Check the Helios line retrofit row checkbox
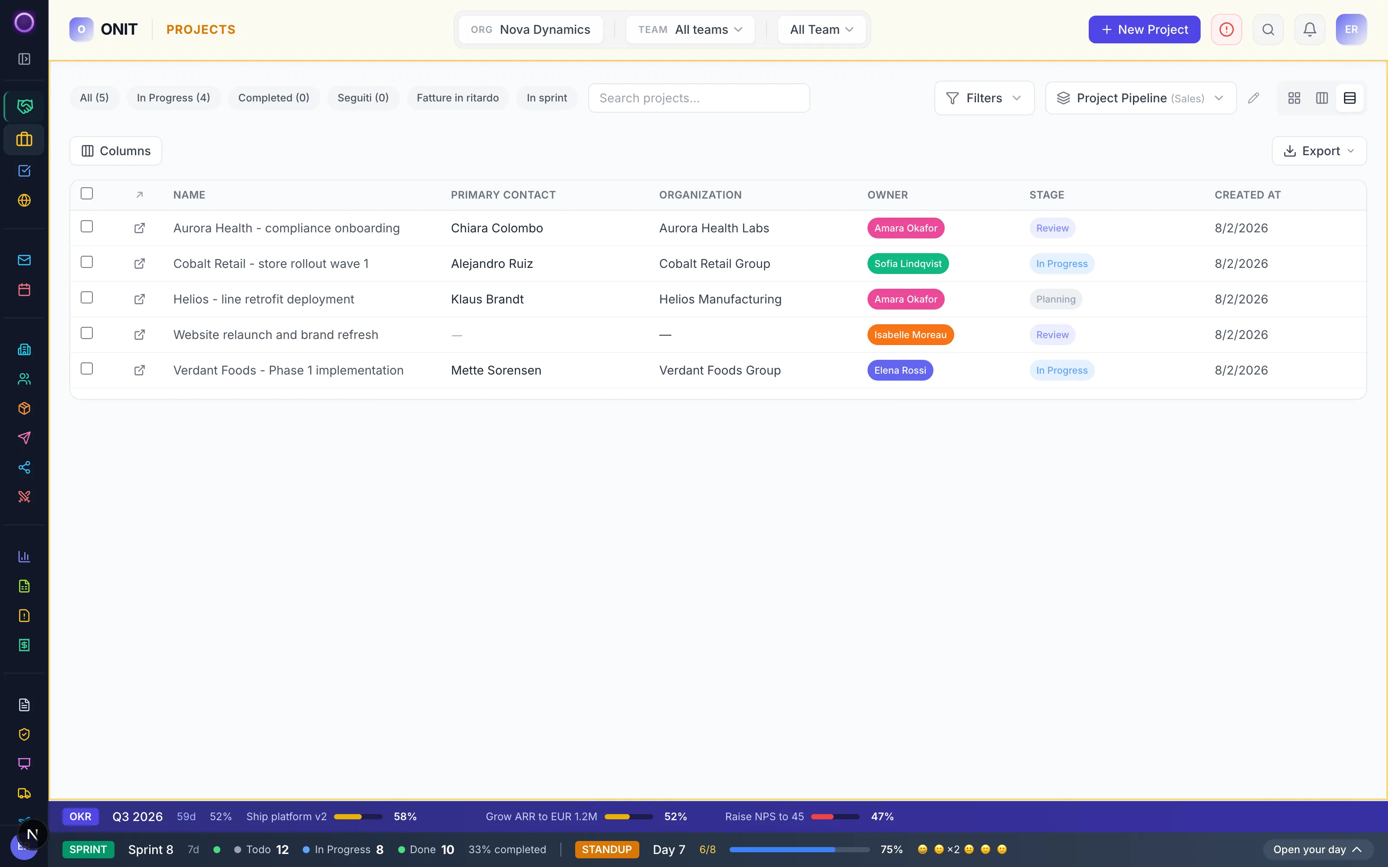 tap(87, 298)
